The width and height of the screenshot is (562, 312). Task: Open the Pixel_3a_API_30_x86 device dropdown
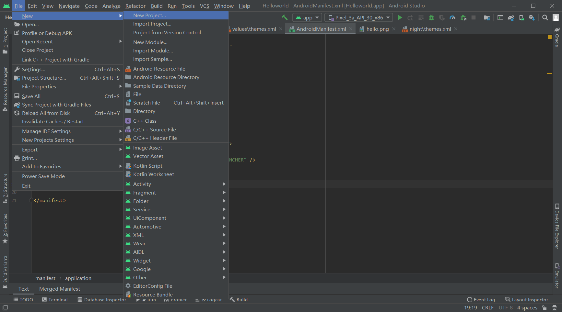point(358,17)
